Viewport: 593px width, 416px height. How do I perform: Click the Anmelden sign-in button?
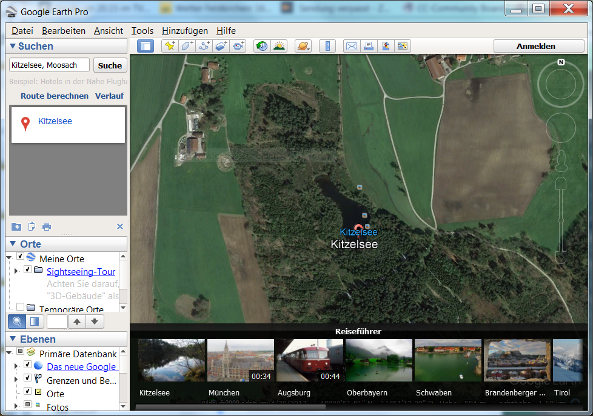click(x=538, y=46)
